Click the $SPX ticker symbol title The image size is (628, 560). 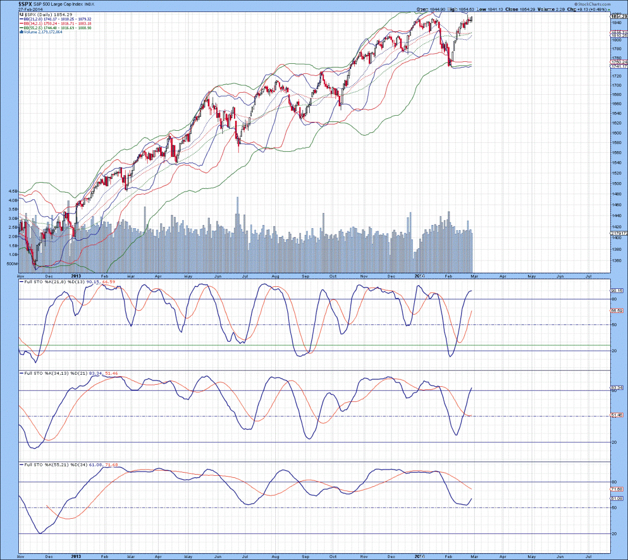pos(25,4)
